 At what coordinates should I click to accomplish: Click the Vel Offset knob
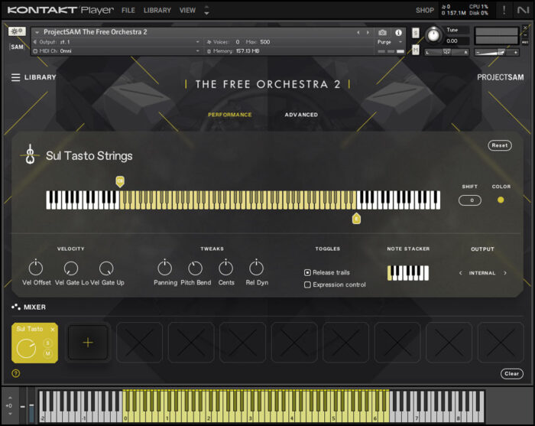point(36,268)
